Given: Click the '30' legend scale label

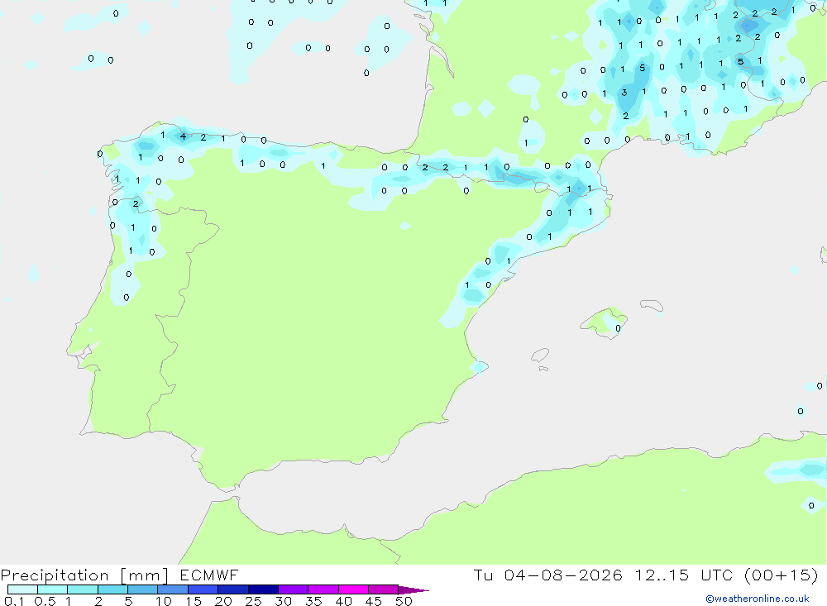Looking at the screenshot, I should coord(284,601).
